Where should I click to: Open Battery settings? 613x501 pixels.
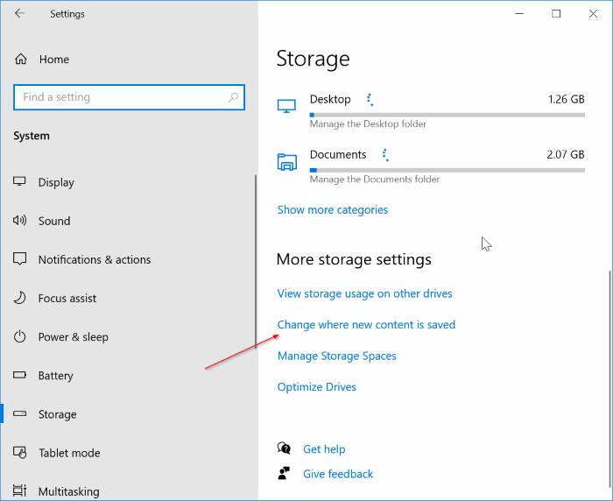55,376
